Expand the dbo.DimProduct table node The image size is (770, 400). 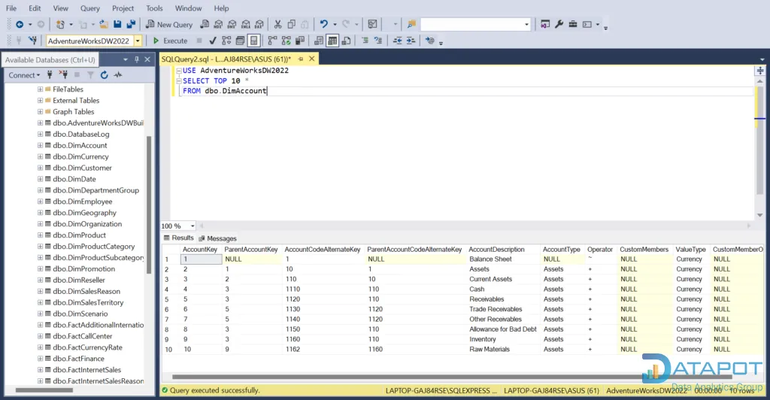tap(40, 235)
